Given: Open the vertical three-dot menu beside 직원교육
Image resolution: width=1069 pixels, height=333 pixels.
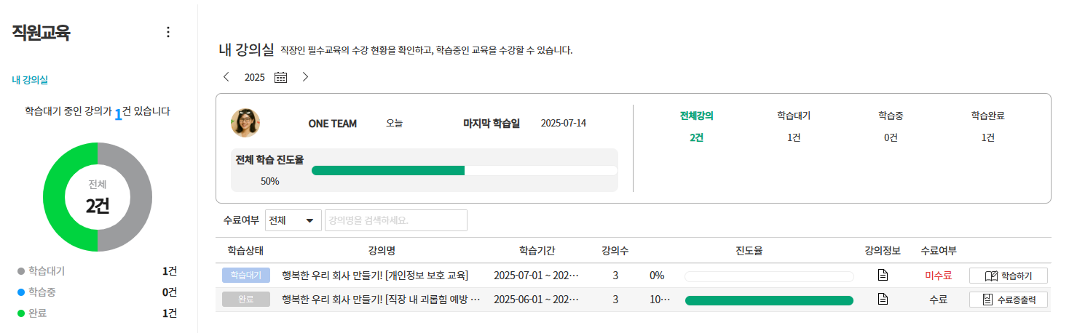Looking at the screenshot, I should click(168, 32).
